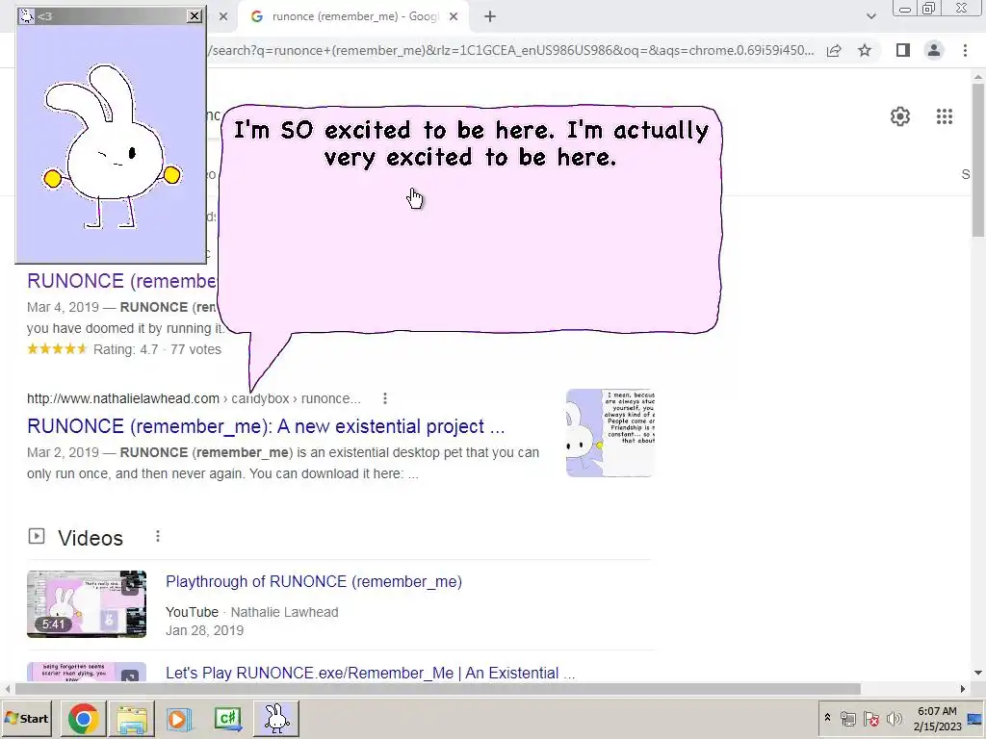This screenshot has height=739, width=986.
Task: Open a new Chrome tab
Action: pyautogui.click(x=490, y=16)
